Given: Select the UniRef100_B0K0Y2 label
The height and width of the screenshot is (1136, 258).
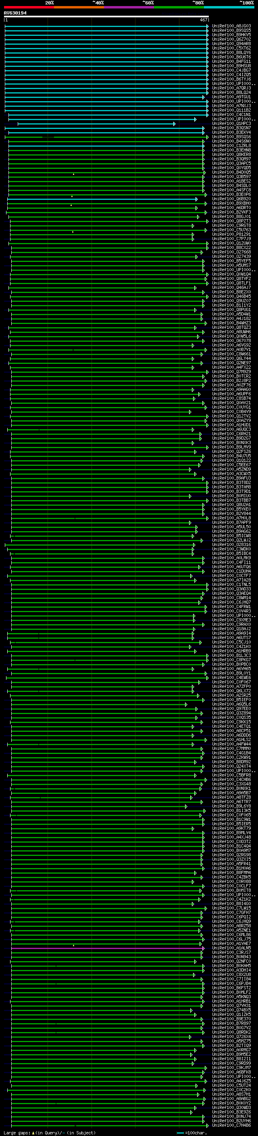Looking at the screenshot, I should [x=231, y=1103].
